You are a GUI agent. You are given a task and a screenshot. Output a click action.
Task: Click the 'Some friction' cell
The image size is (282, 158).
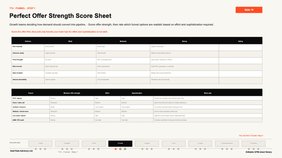(123, 74)
